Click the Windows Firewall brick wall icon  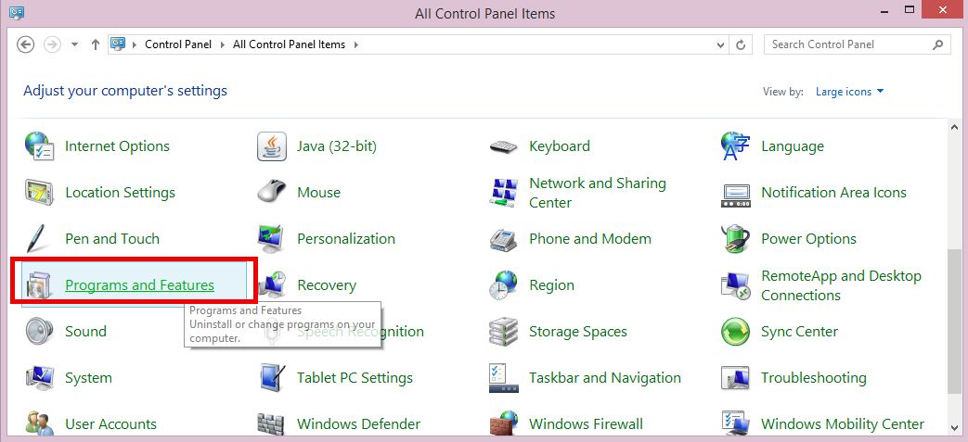click(503, 424)
